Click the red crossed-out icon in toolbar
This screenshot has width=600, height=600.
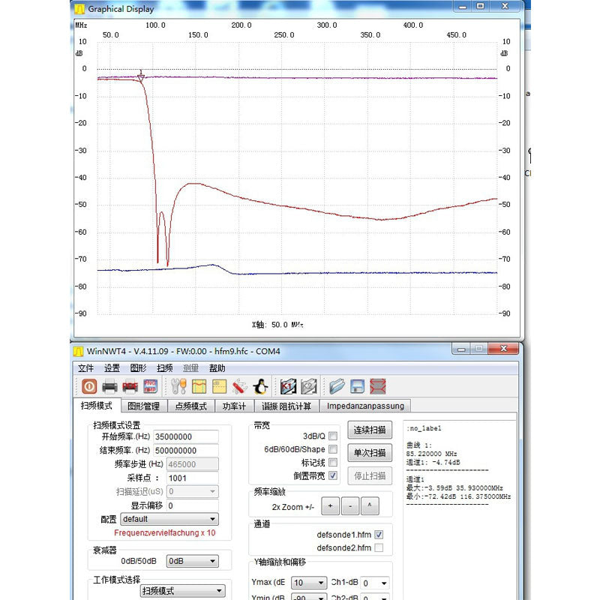click(x=378, y=386)
